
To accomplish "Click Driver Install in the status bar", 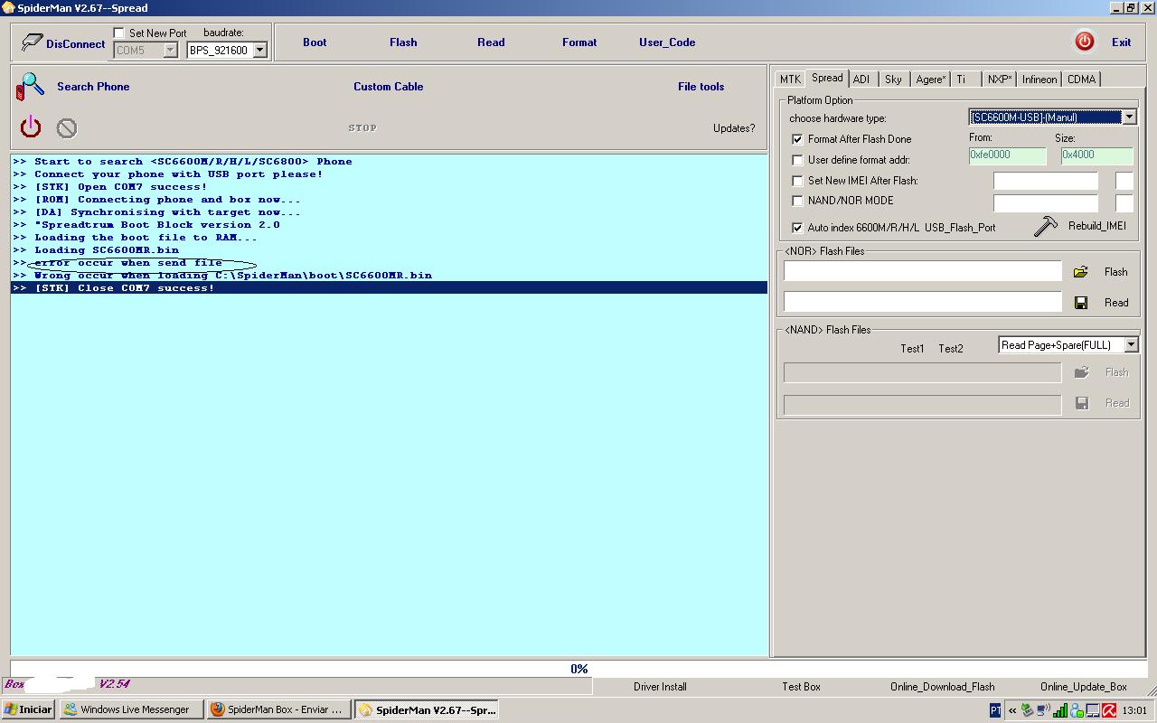I will (660, 687).
